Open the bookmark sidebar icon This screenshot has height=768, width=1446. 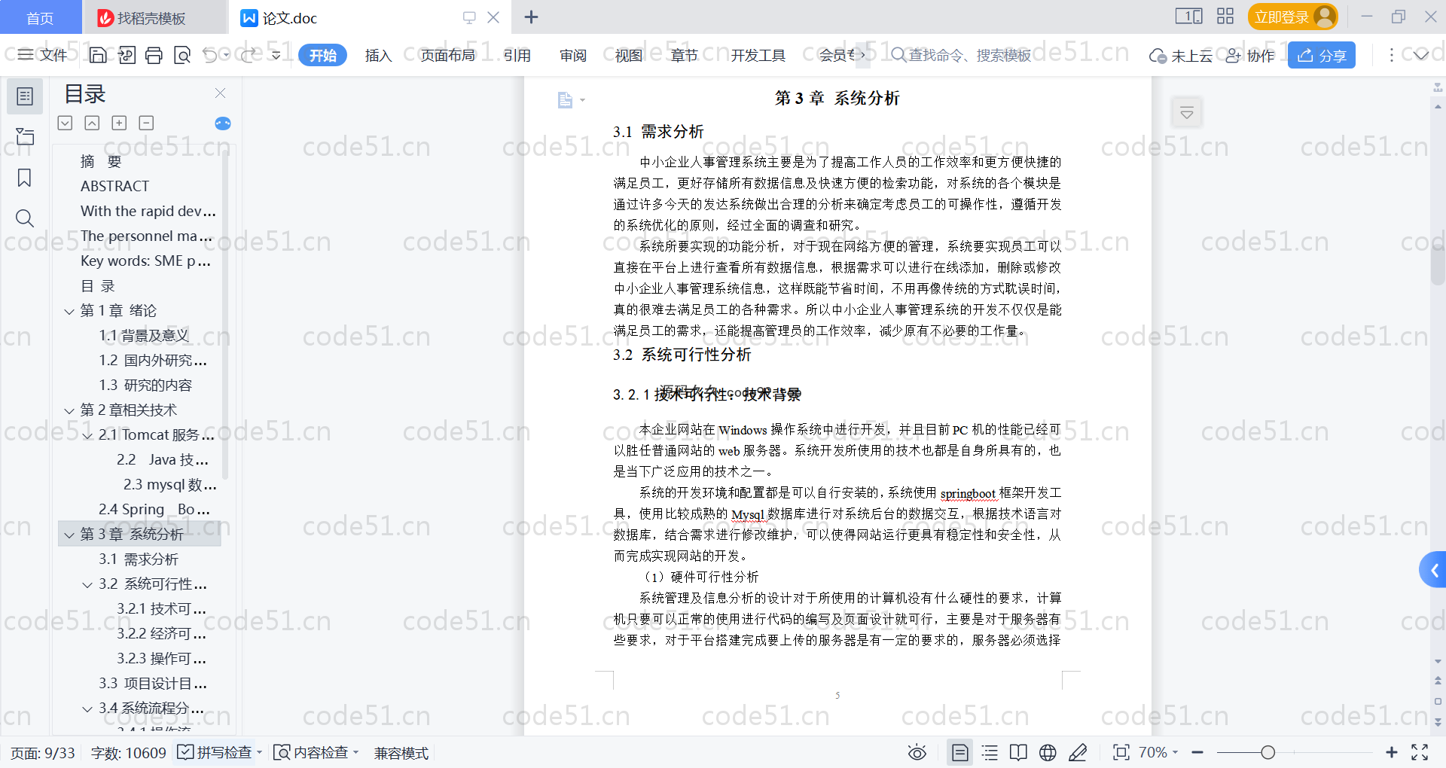point(25,178)
